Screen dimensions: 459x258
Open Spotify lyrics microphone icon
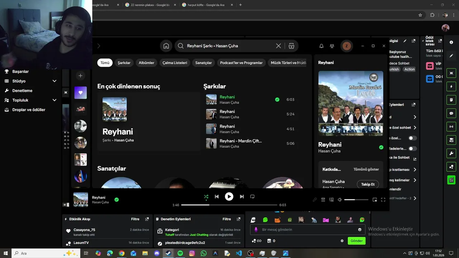(x=314, y=200)
